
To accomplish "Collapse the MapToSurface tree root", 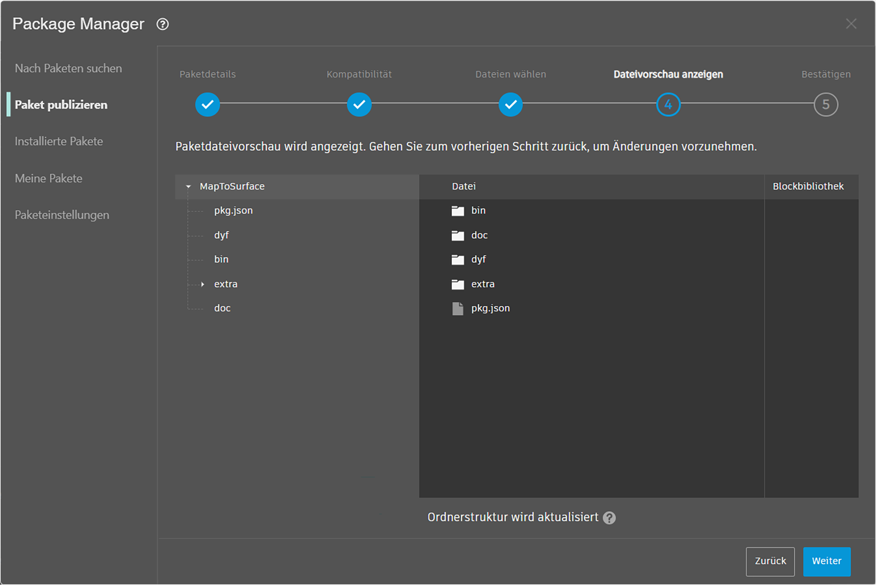I will pyautogui.click(x=188, y=187).
